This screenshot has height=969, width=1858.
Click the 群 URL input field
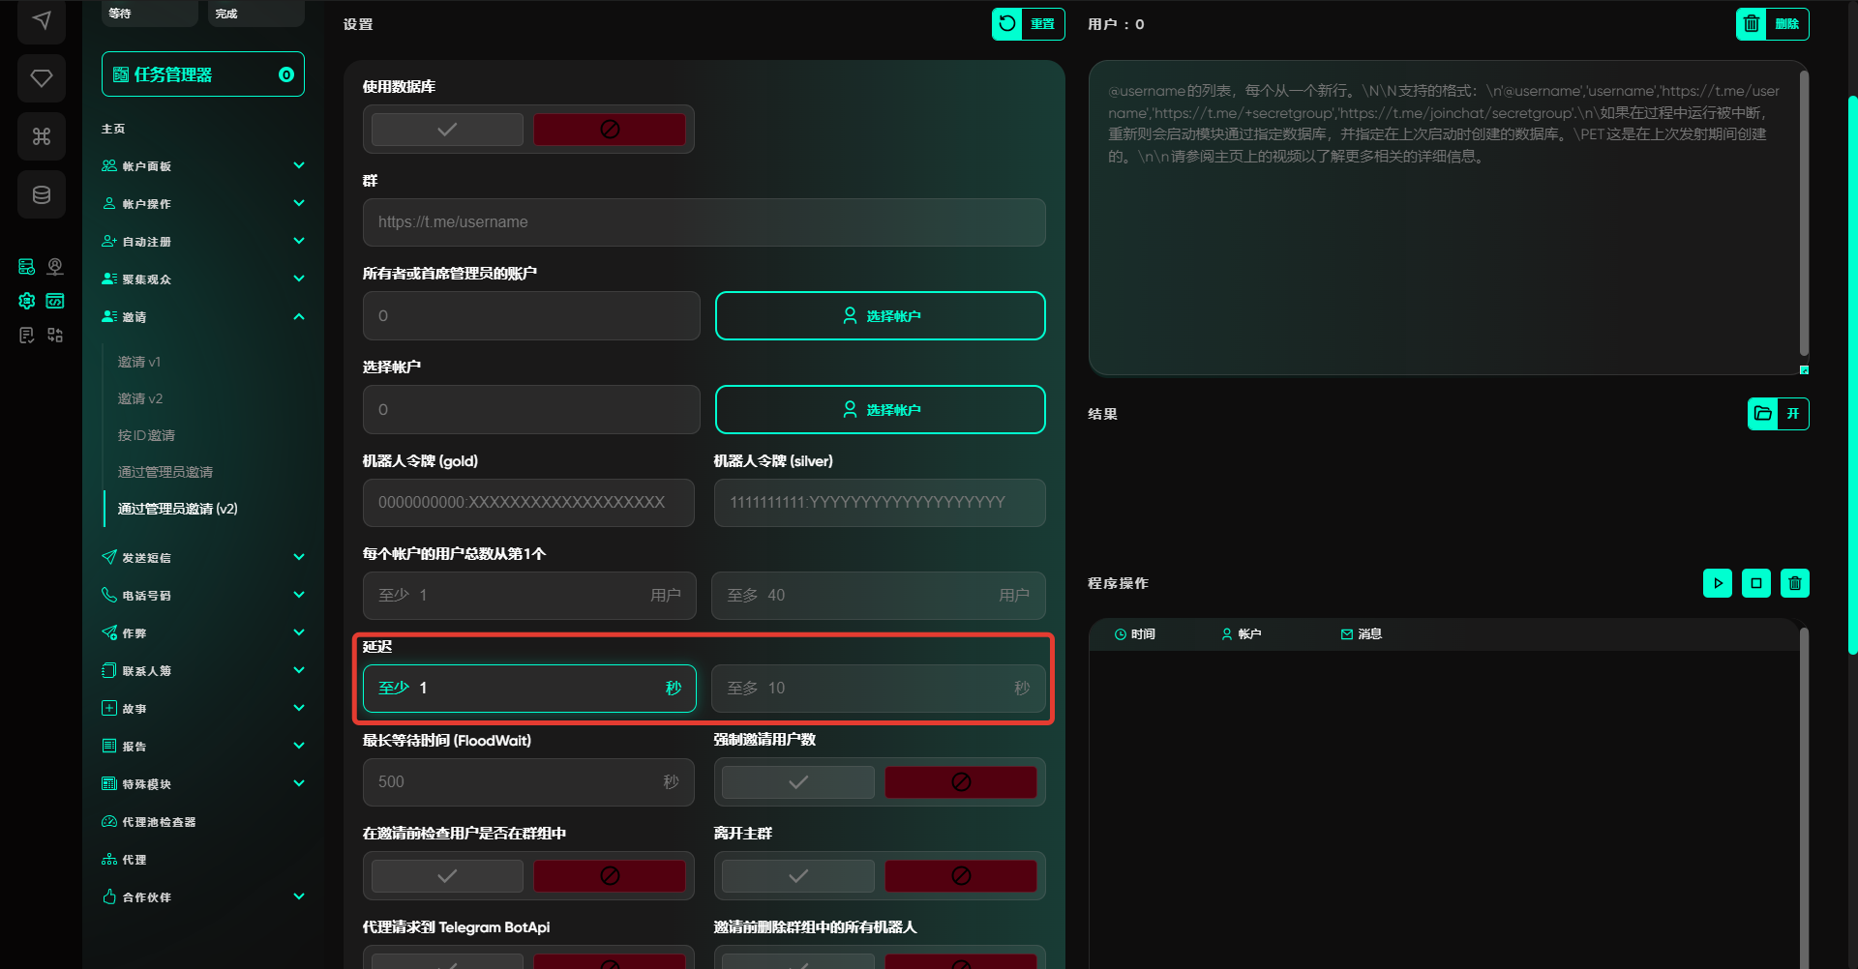point(704,222)
